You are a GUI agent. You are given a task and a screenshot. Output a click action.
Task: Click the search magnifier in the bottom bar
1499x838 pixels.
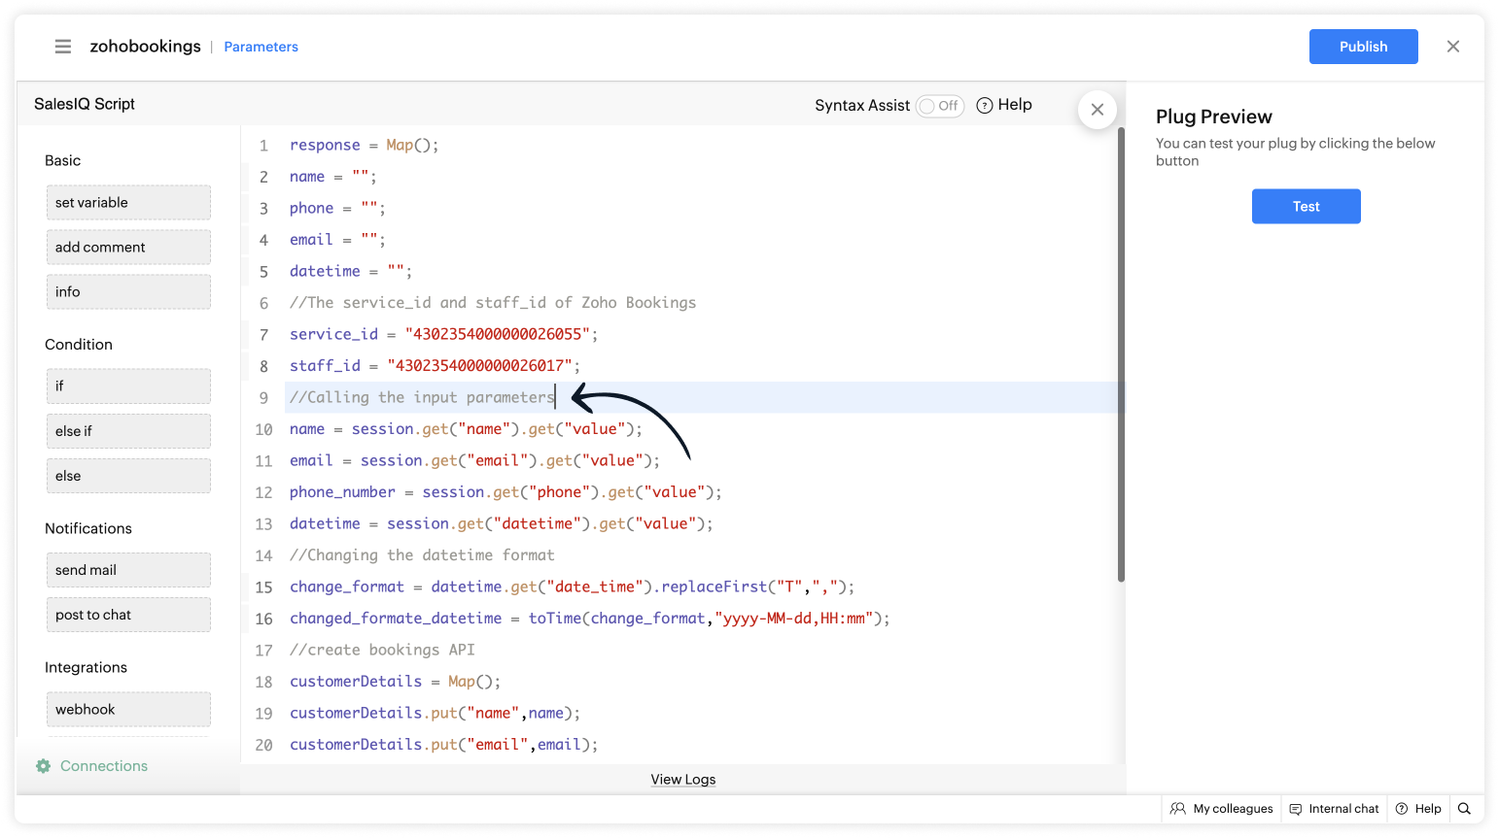1464,809
